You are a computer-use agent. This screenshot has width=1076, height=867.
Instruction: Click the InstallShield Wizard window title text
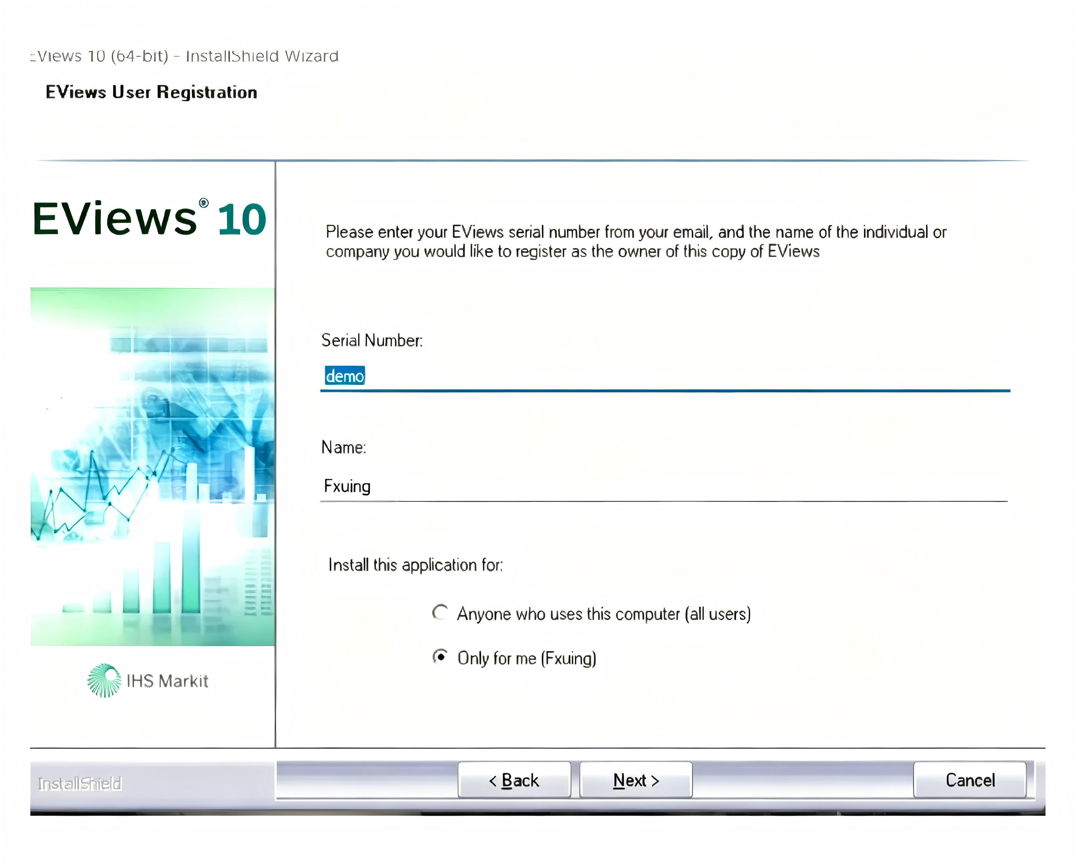(x=184, y=56)
